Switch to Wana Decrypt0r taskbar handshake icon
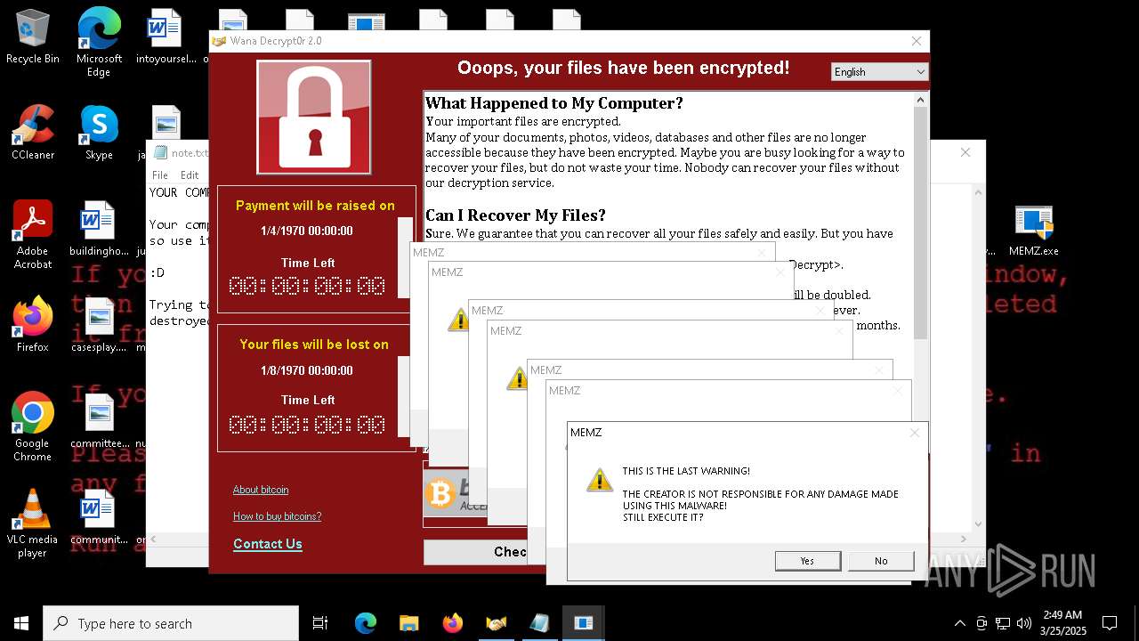1139x641 pixels. click(496, 623)
